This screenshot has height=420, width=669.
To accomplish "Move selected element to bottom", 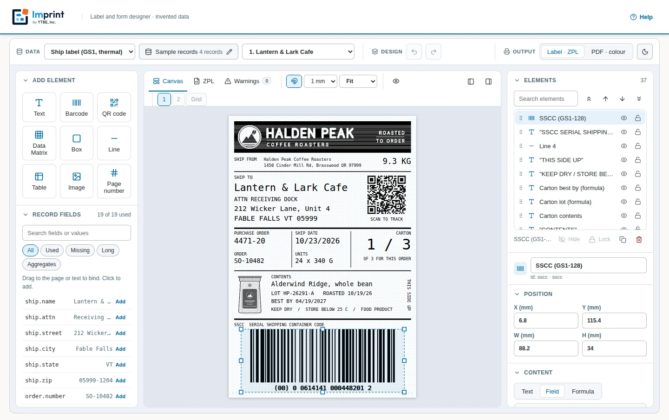I will coord(639,98).
